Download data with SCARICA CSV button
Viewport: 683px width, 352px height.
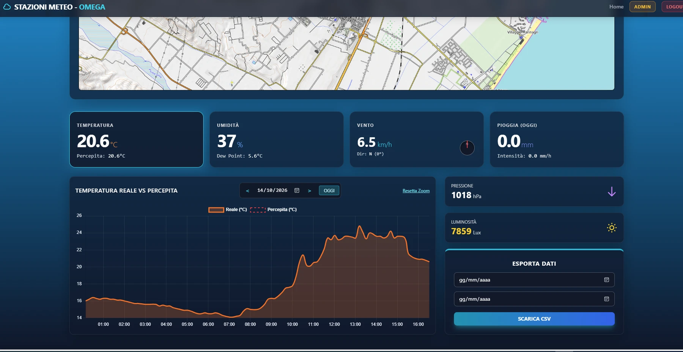click(534, 319)
